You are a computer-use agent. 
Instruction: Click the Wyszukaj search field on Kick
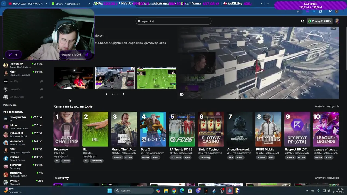coord(173,21)
